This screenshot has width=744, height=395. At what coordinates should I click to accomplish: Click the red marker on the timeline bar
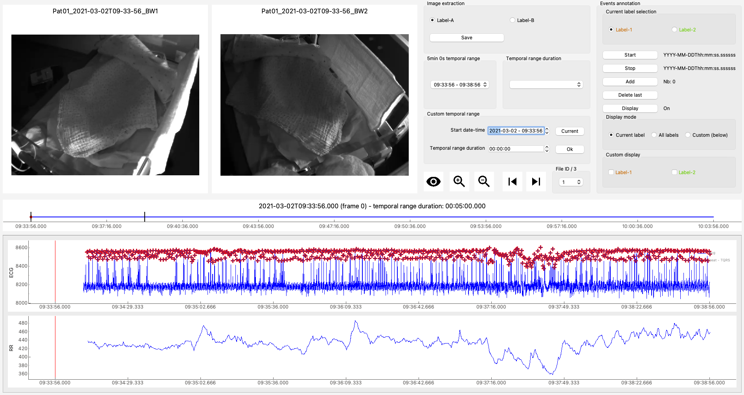(x=31, y=217)
